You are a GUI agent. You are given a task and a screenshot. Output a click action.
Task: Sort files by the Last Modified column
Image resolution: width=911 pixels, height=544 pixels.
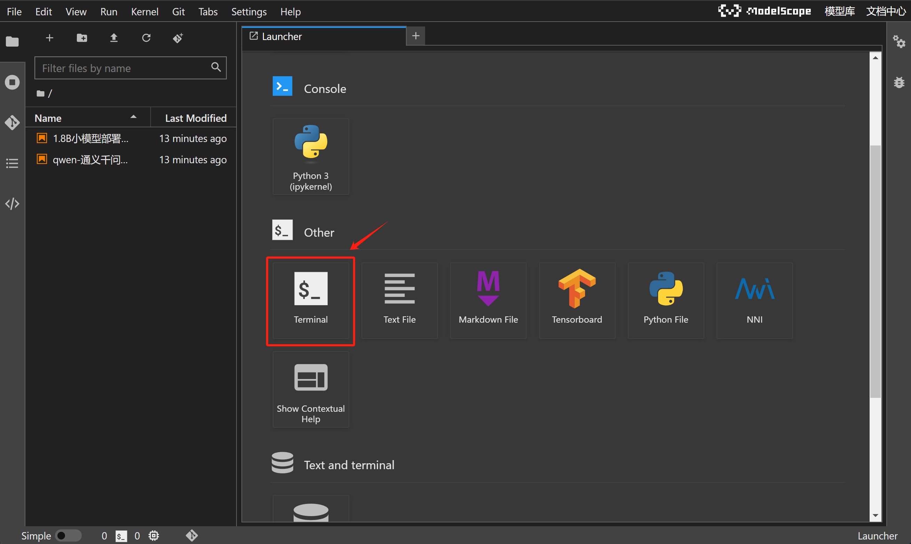[195, 118]
